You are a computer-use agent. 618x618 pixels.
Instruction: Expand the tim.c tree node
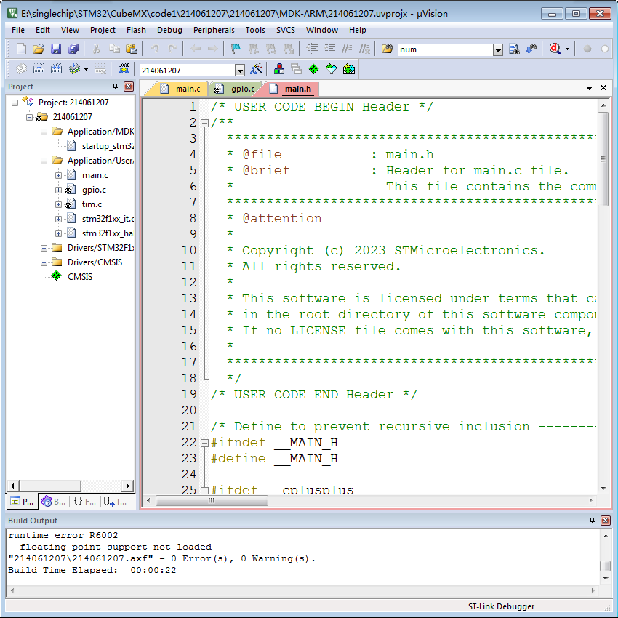pos(58,204)
